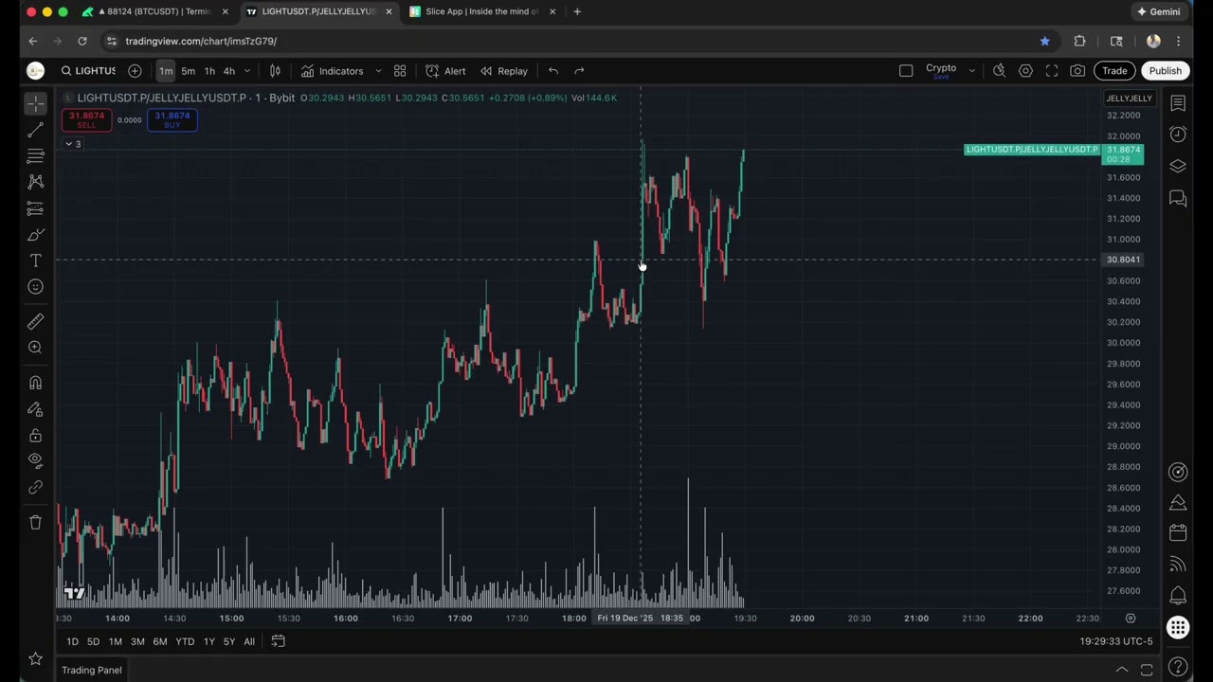Open chart settings hexagon icon

[1025, 71]
